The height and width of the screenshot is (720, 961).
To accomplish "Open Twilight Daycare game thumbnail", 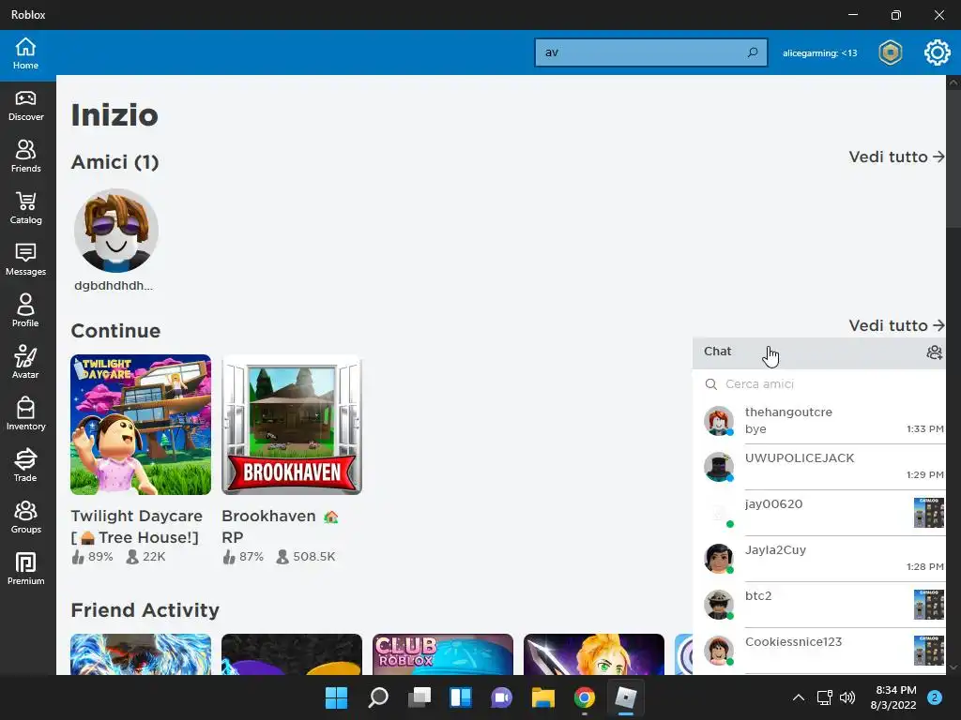I will [141, 425].
